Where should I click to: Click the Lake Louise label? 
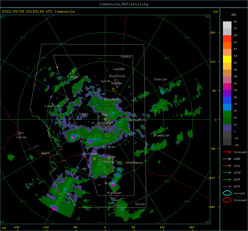click(21, 135)
